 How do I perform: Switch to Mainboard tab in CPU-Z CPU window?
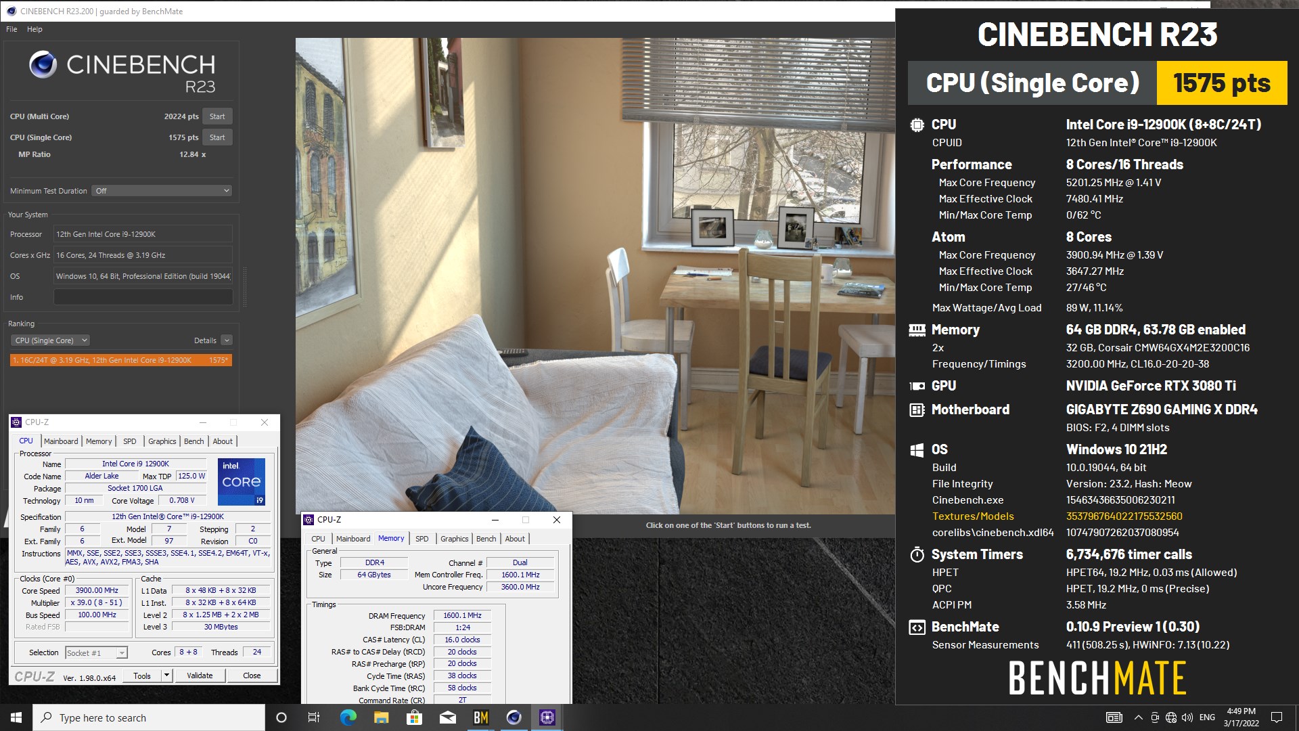pyautogui.click(x=61, y=441)
